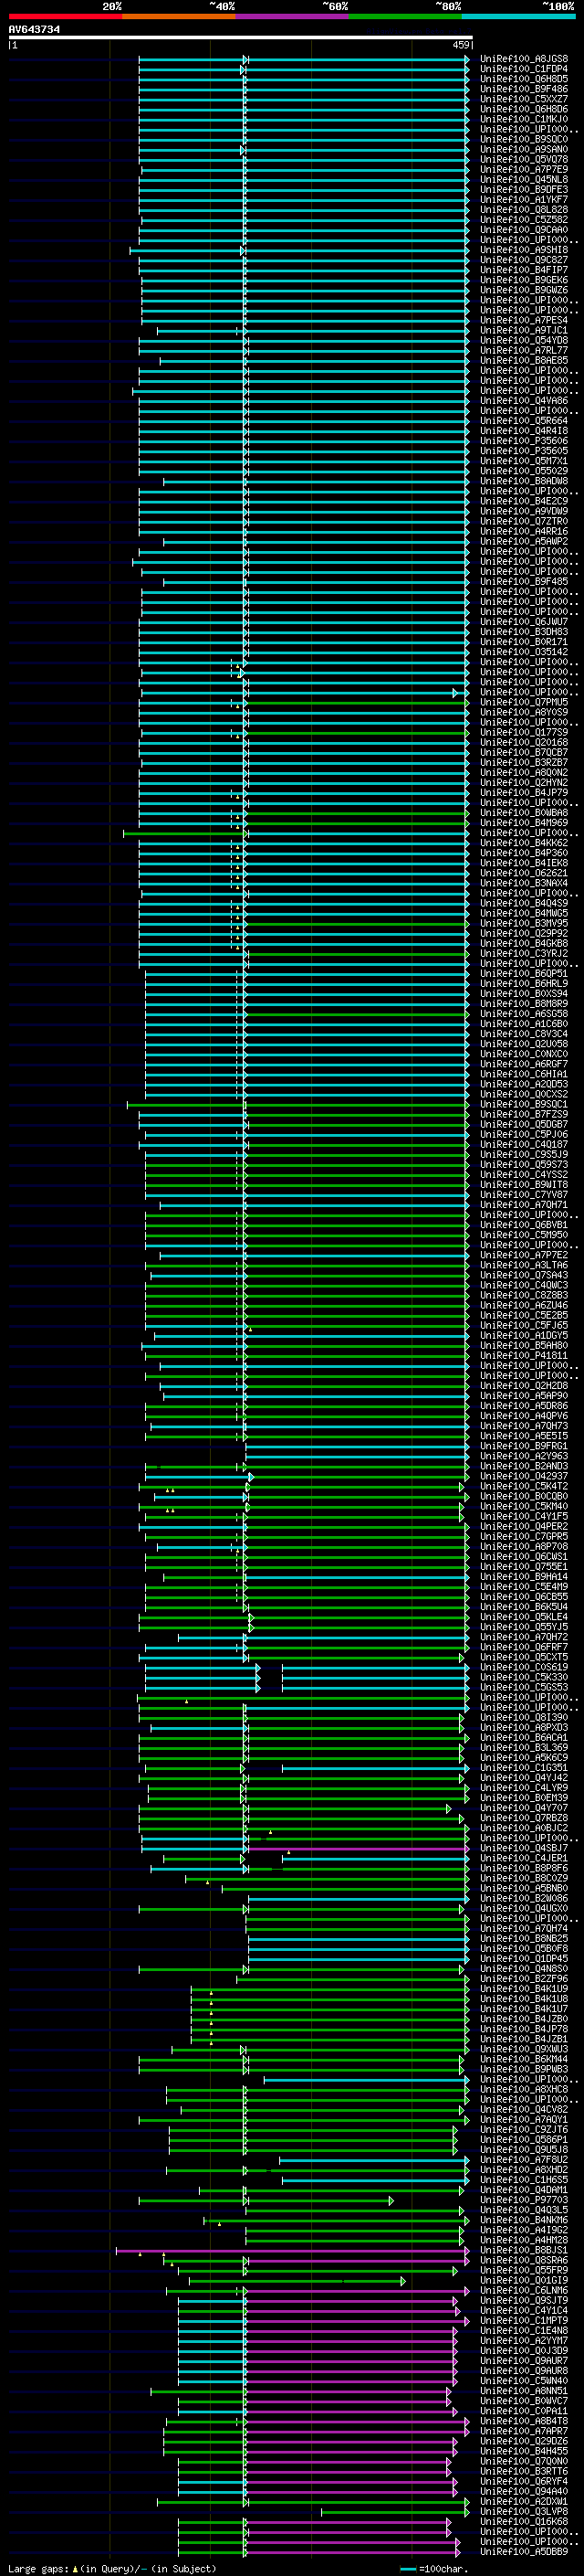Click the label UniRef100_Q5VQ78
This screenshot has height=2576, width=584.
coord(524,159)
